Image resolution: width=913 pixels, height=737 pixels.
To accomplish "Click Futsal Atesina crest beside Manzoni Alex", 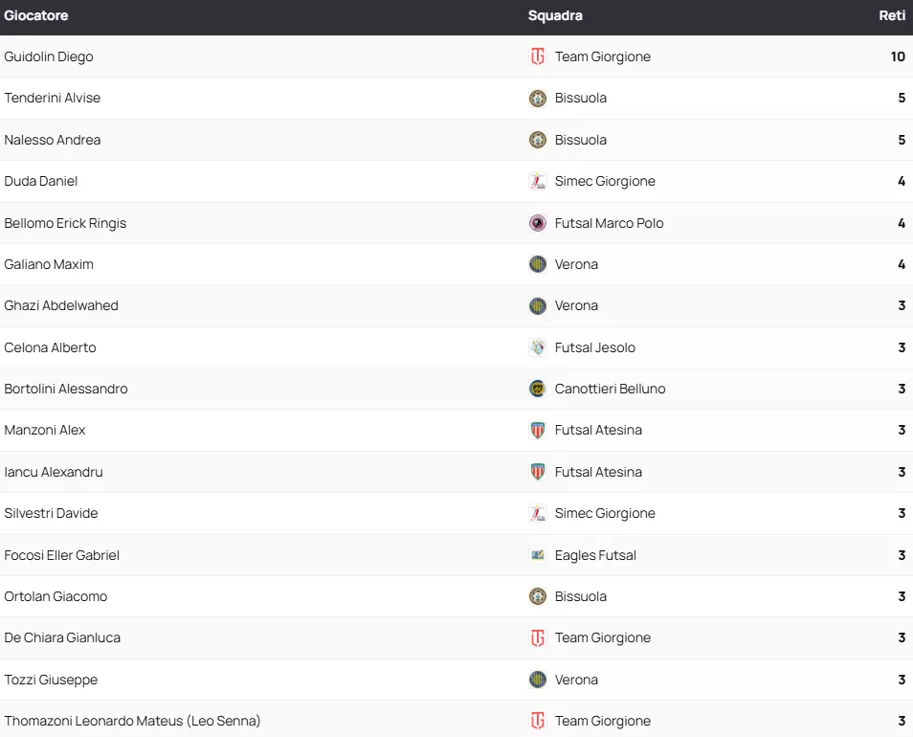I will (538, 430).
